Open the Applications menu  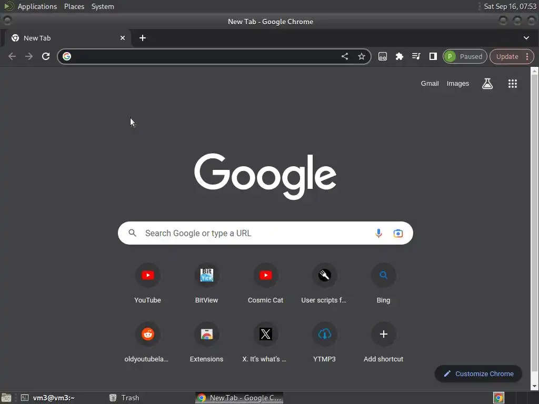point(37,6)
